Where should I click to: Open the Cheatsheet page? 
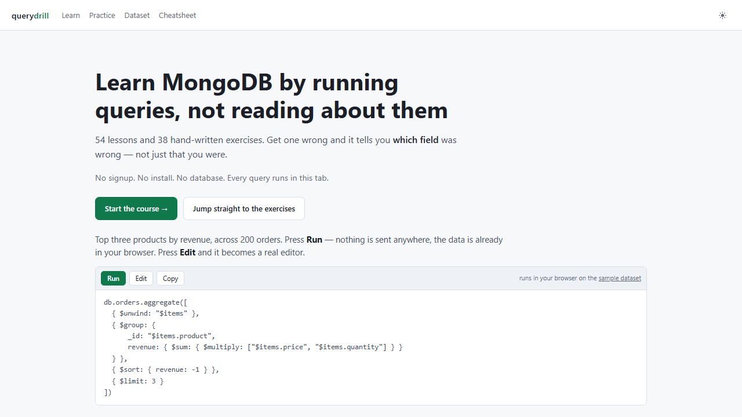(177, 16)
